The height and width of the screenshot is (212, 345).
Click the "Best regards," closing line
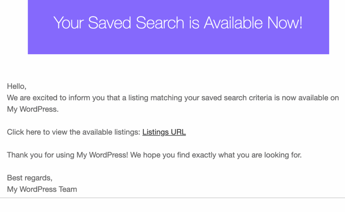pyautogui.click(x=30, y=178)
